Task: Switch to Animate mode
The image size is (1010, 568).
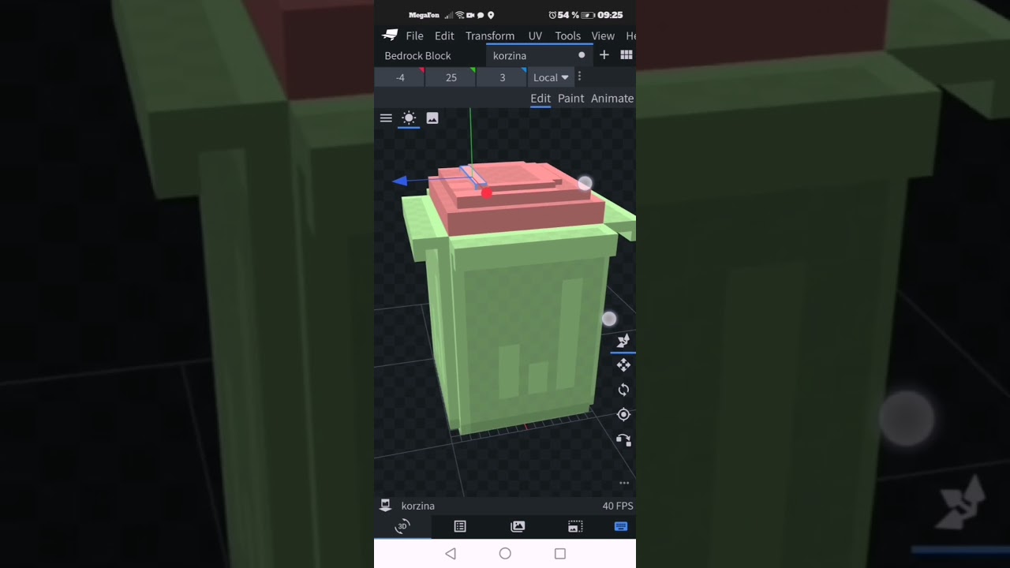Action: coord(612,99)
